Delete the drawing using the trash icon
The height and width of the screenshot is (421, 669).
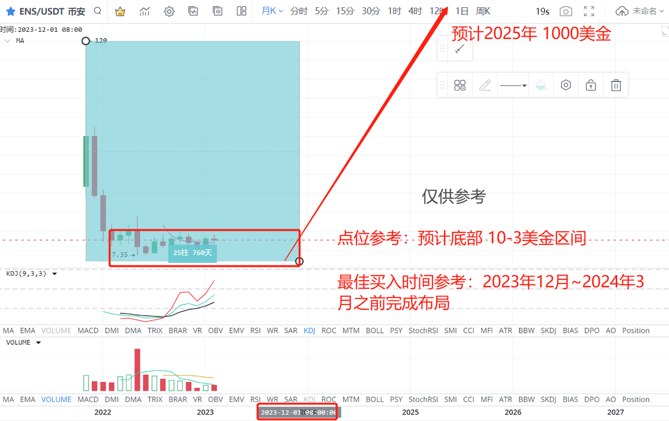tap(615, 85)
